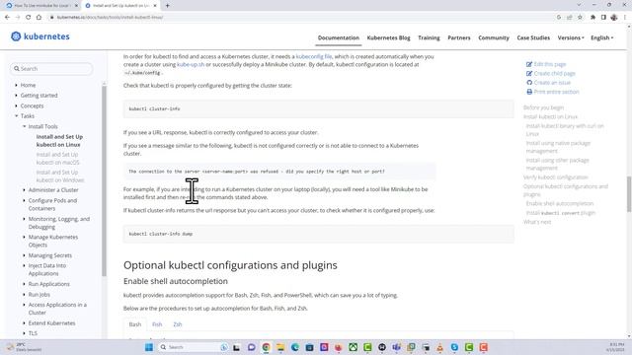Open the Google icon in the address bar
Screen dimensions: 632x355
pos(559,18)
